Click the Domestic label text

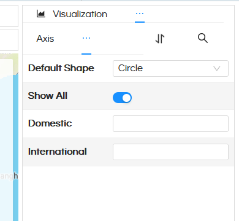coord(50,123)
